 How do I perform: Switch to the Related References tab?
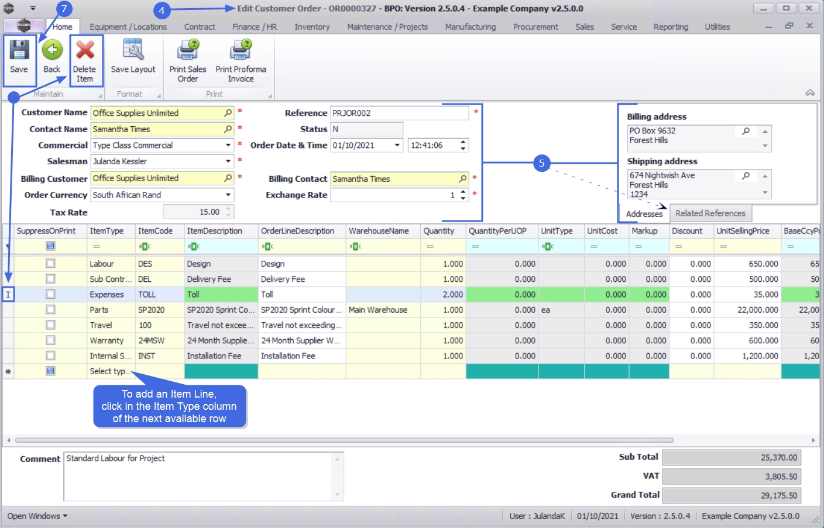[x=710, y=213]
